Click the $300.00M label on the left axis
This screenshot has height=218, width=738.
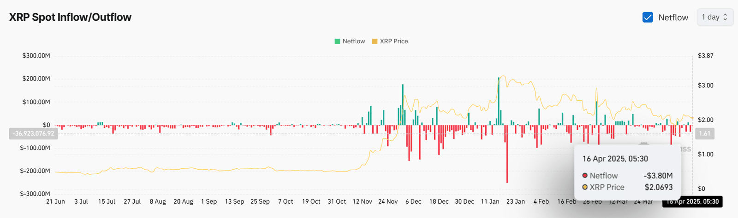[36, 56]
